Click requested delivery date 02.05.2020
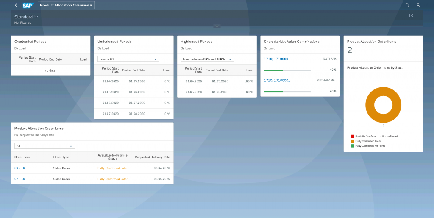 (x=161, y=179)
